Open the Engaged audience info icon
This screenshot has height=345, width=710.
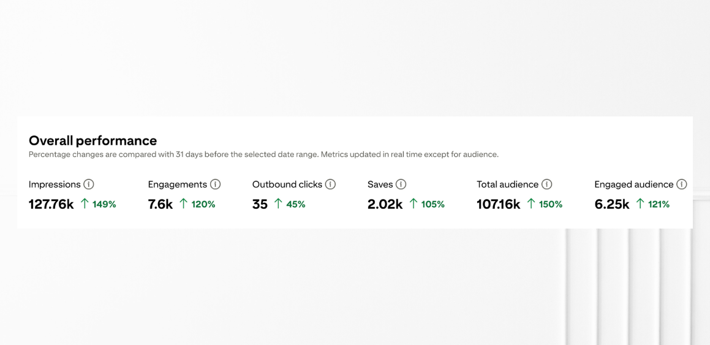click(x=681, y=184)
